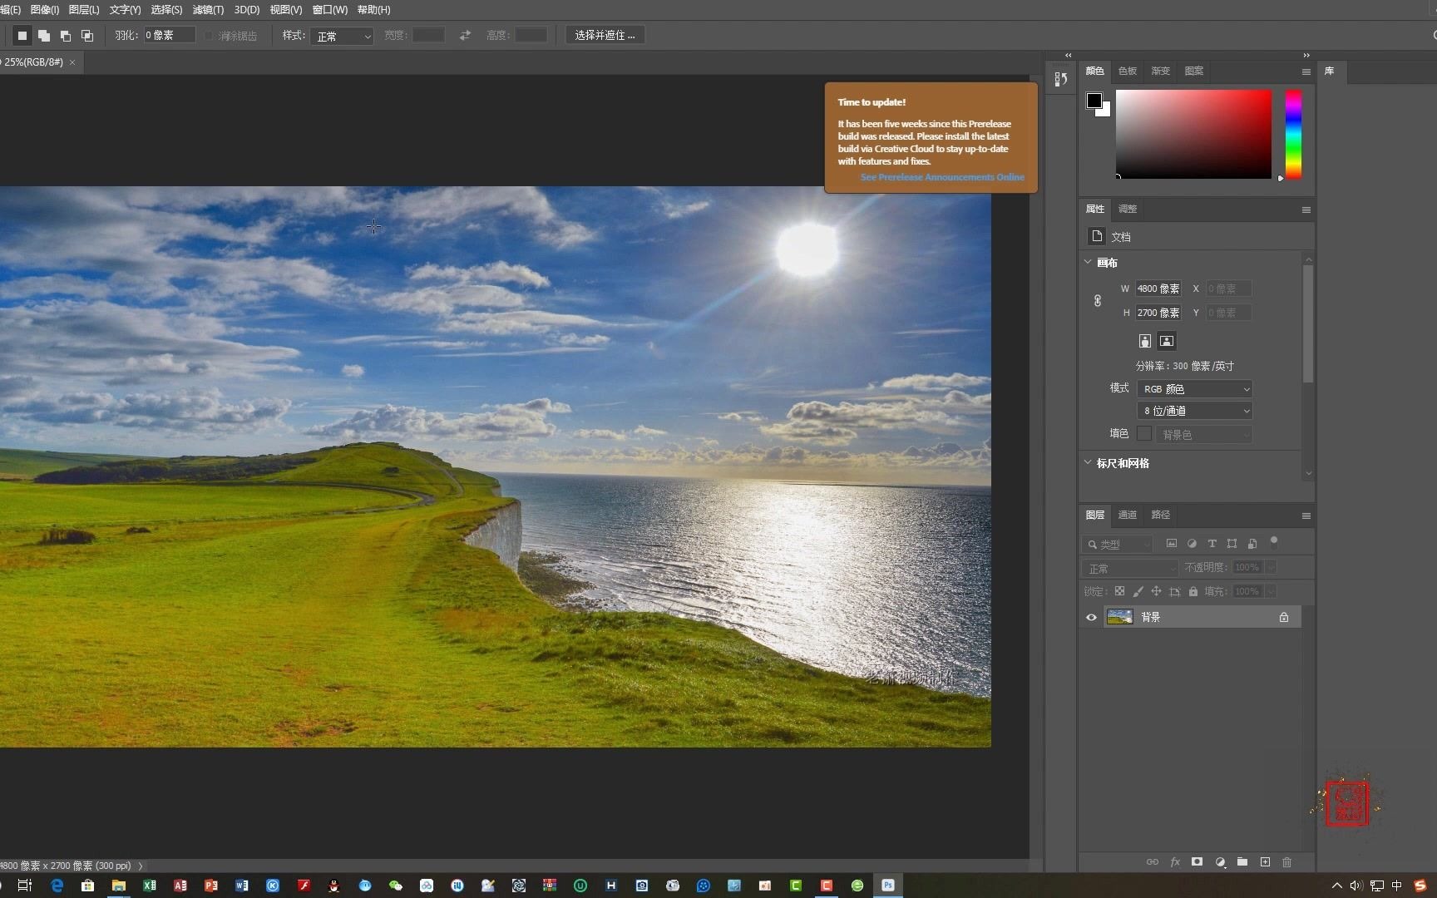The height and width of the screenshot is (898, 1437).
Task: Expand the status bar arrow menu
Action: click(x=141, y=866)
